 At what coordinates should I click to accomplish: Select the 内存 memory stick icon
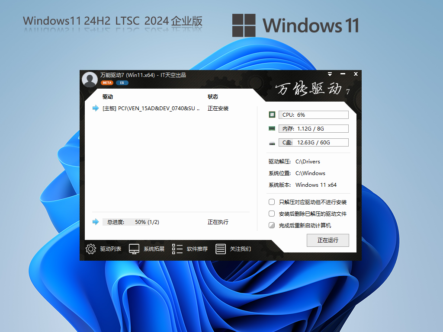[272, 128]
